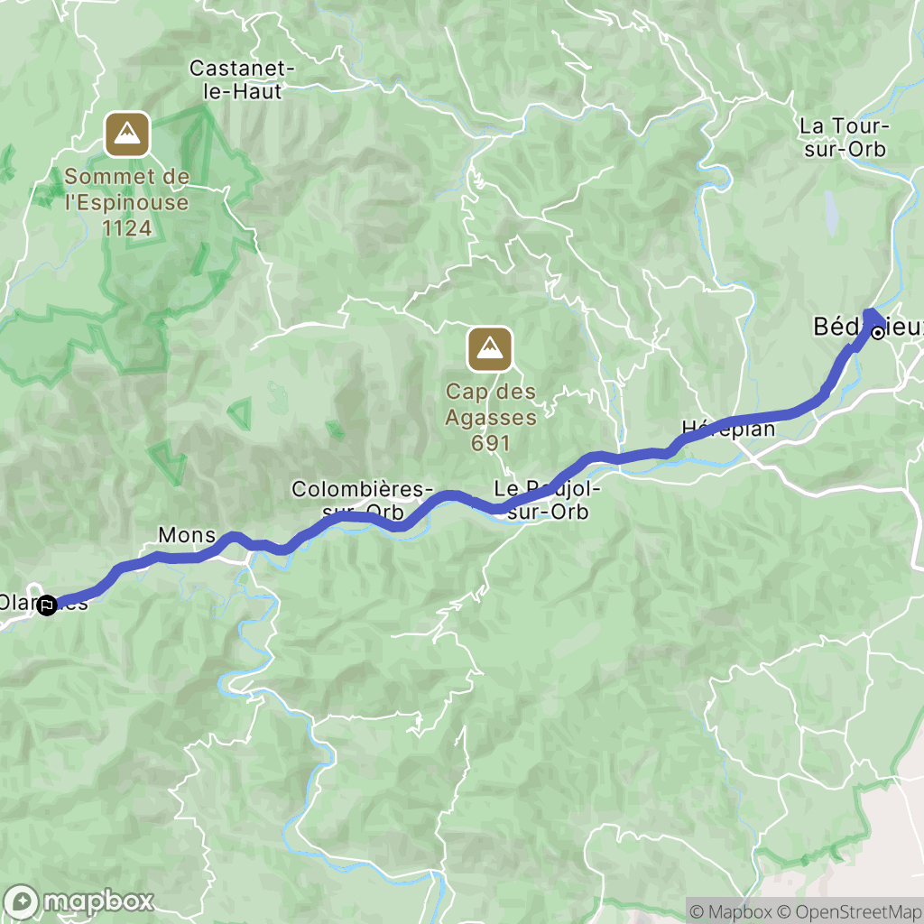Screen dimensions: 924x924
Task: Click the Mapbox logo
Action: 79,901
